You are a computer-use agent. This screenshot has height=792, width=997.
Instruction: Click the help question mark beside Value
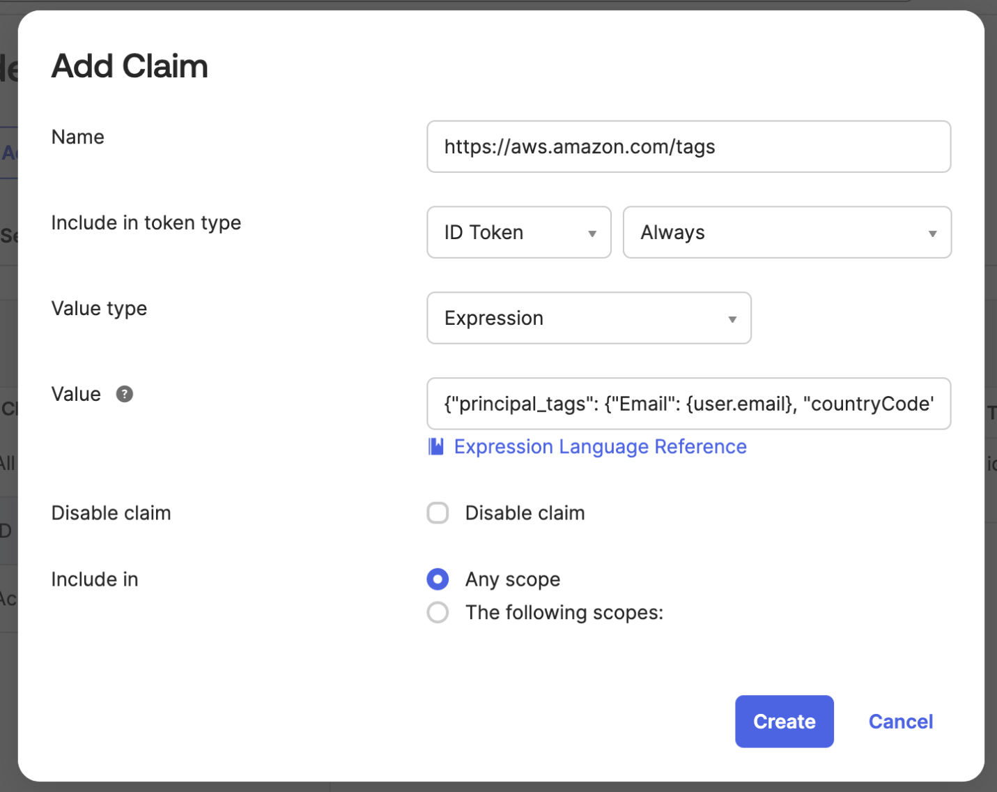[x=125, y=395]
